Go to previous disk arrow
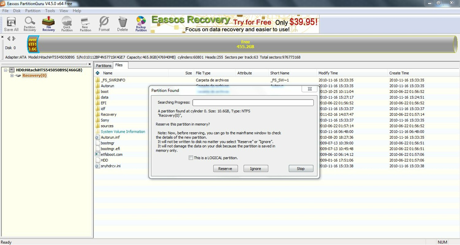 pyautogui.click(x=9, y=39)
